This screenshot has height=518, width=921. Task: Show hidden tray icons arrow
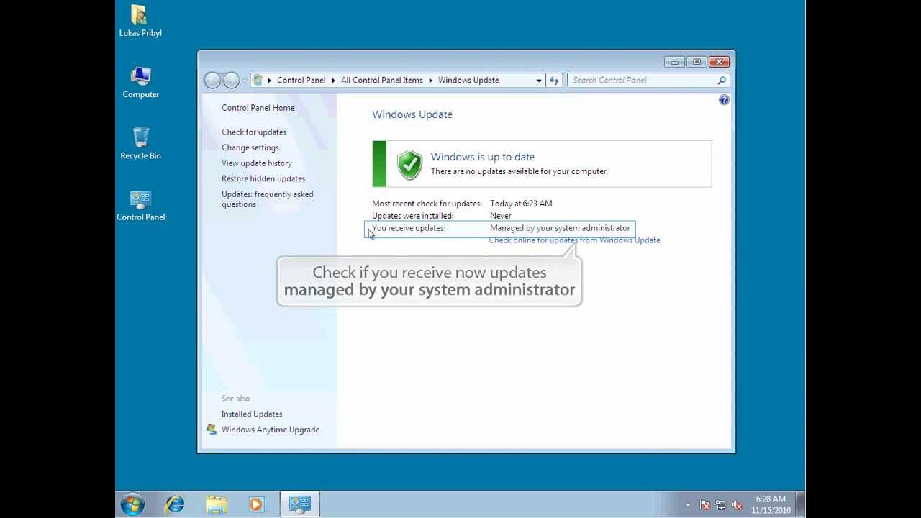point(688,505)
